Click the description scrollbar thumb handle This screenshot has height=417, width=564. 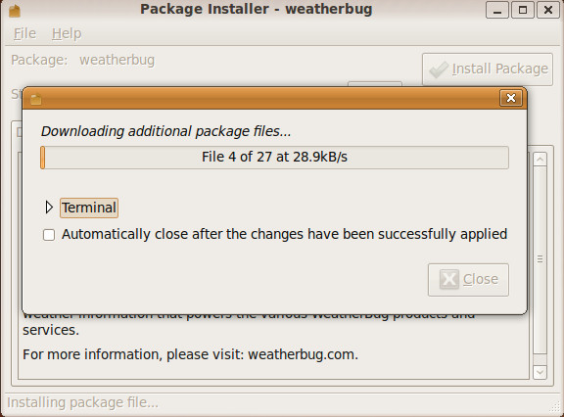click(540, 258)
